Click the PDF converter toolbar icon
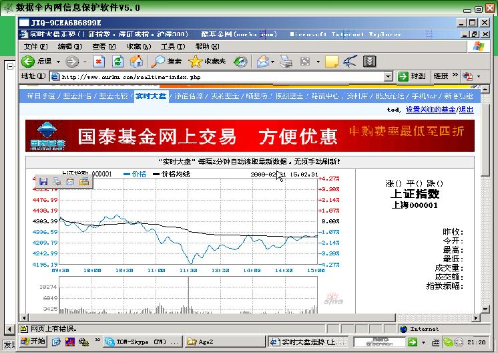 (467, 76)
